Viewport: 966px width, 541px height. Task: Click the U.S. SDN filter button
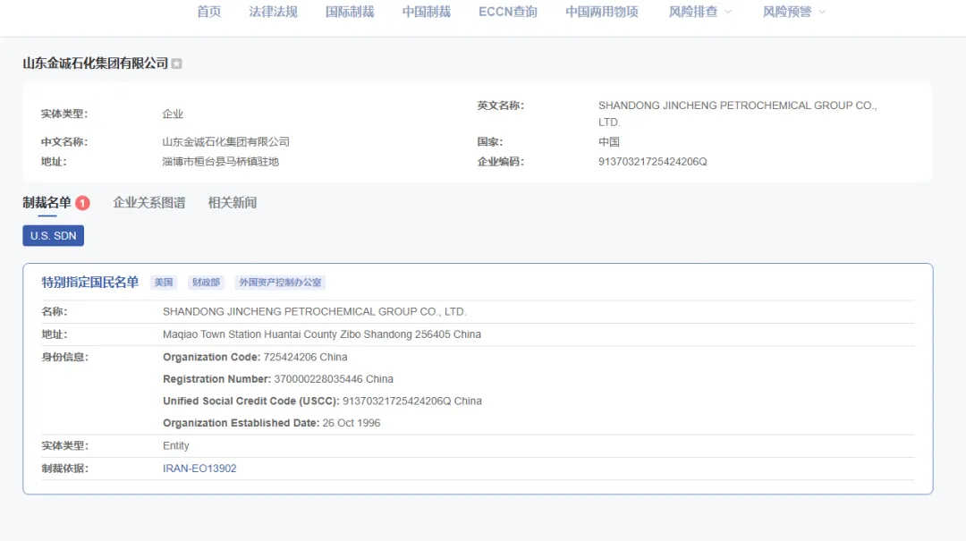tap(54, 236)
